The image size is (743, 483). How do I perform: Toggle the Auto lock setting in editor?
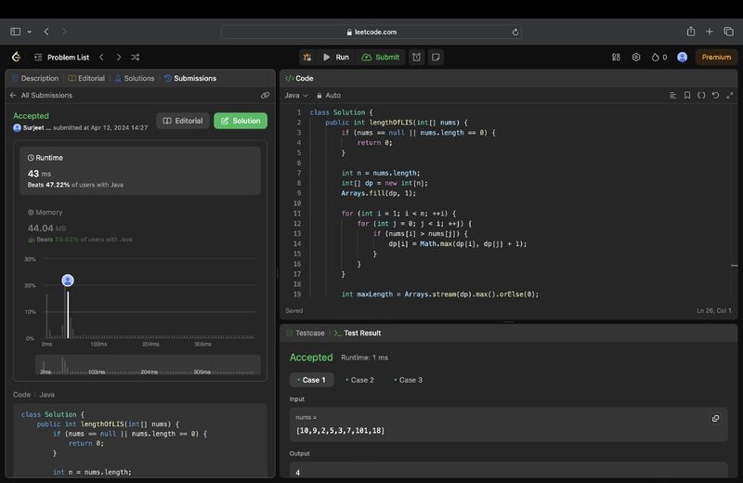(328, 95)
